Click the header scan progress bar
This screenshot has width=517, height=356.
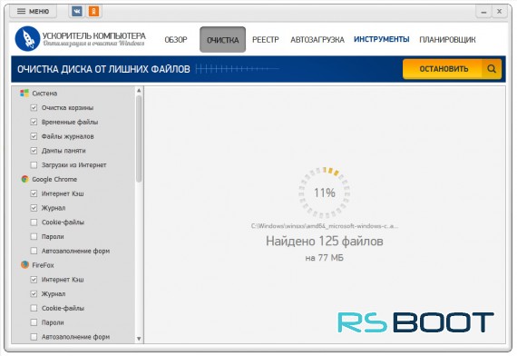[238, 69]
